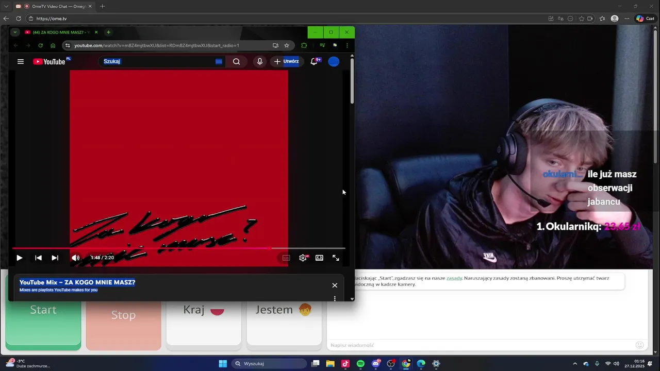Screen dimensions: 660x371
Task: Go forward in the Chrome window
Action: point(28,45)
